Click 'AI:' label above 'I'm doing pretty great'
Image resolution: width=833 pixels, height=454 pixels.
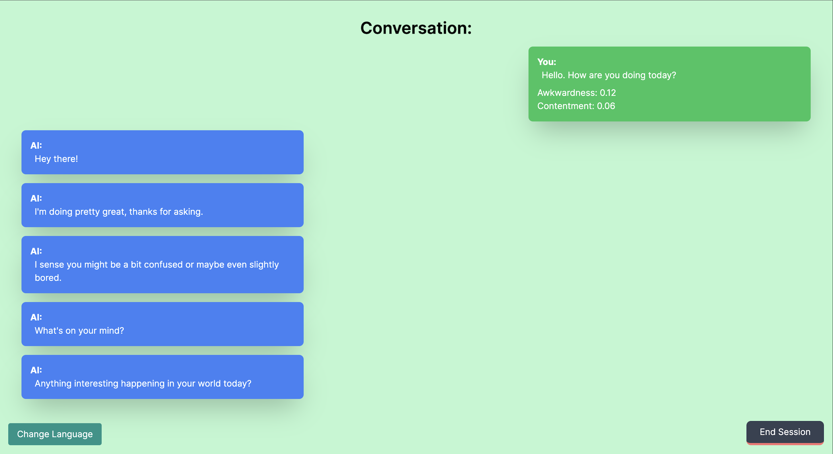click(36, 199)
